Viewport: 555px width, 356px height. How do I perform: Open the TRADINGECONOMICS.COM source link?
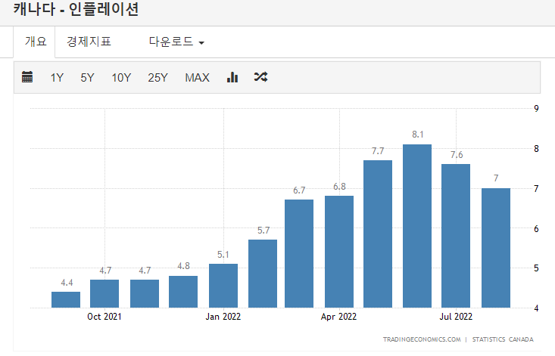[x=422, y=339]
